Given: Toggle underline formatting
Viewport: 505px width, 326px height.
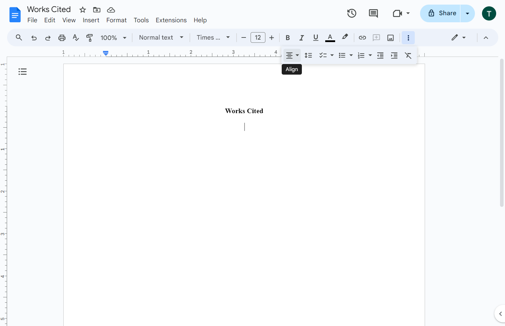Looking at the screenshot, I should tap(316, 37).
